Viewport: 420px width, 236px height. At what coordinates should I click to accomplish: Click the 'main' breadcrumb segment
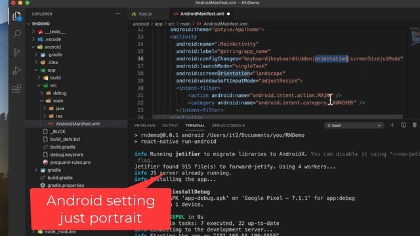(185, 24)
